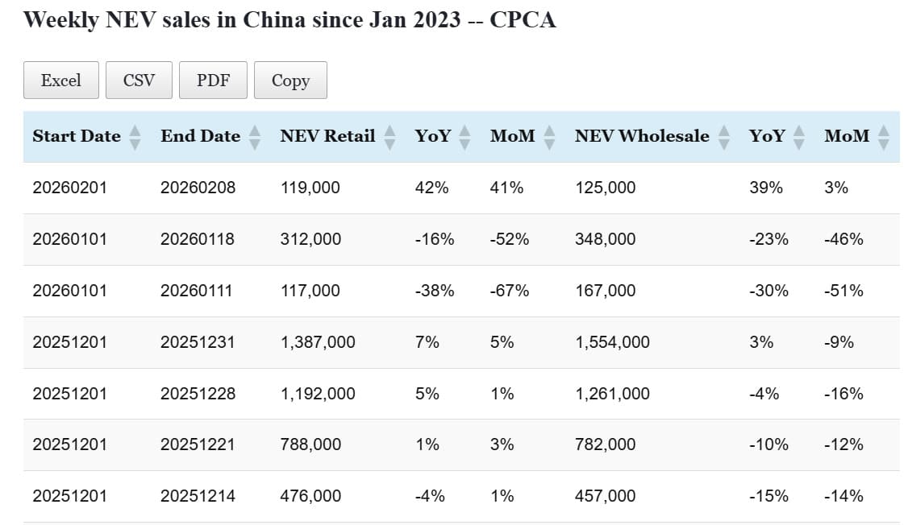
Task: Click End Date cell 20260208
Action: [x=198, y=188]
